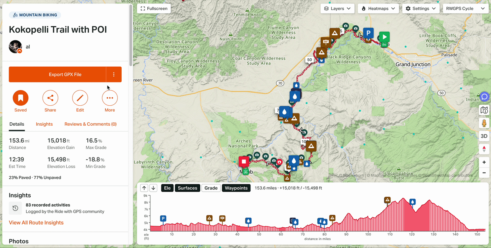Image resolution: width=491 pixels, height=248 pixels.
Task: Open the Share route icon
Action: (50, 98)
